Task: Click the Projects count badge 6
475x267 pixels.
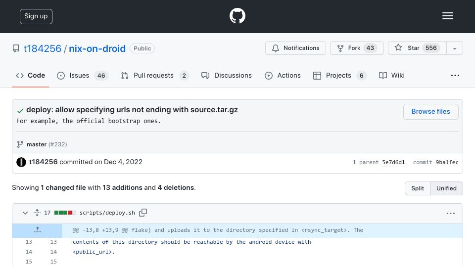Action: [x=361, y=76]
